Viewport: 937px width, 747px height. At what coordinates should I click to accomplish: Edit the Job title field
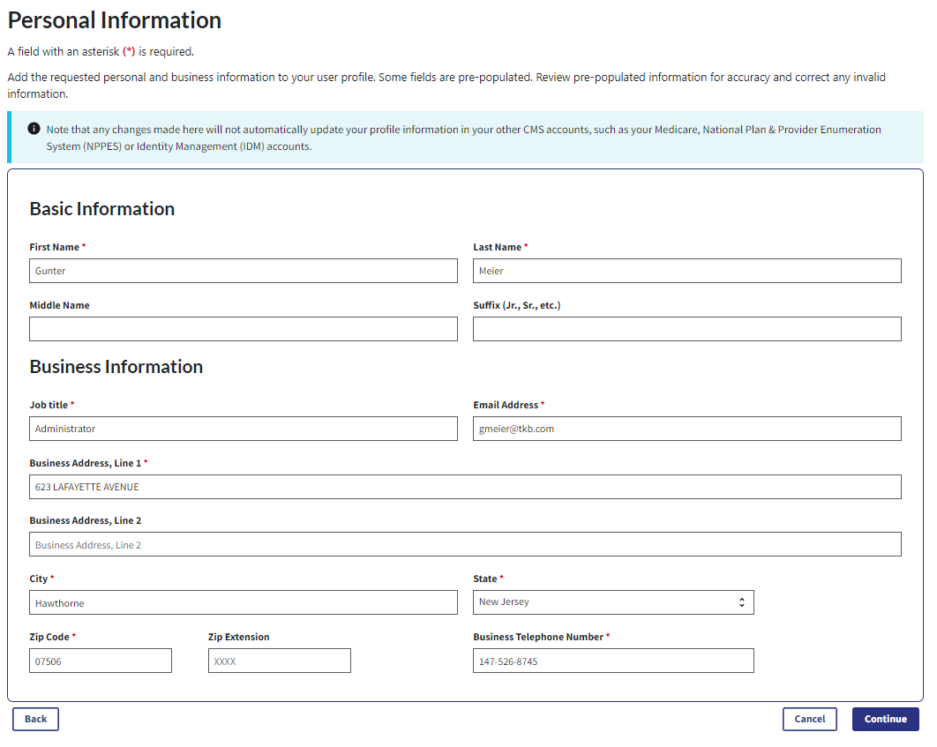243,429
